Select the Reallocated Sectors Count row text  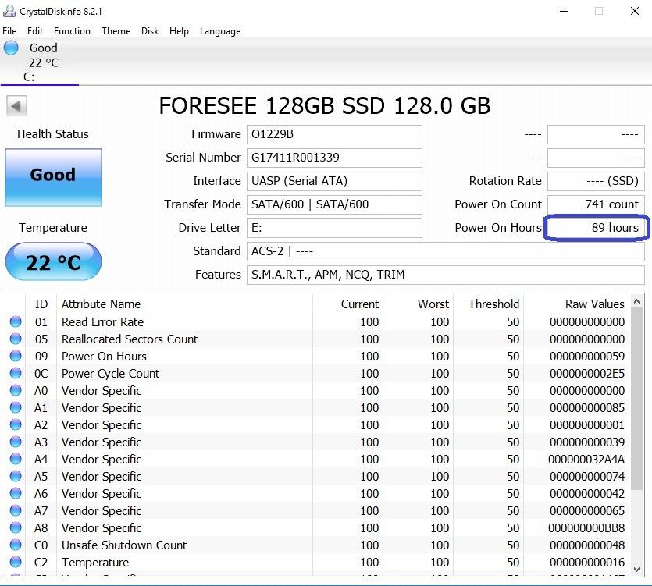coord(130,339)
